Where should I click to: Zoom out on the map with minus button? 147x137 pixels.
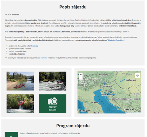tap(81, 78)
